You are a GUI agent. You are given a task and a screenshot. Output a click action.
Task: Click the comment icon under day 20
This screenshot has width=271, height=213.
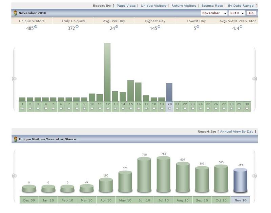point(170,109)
